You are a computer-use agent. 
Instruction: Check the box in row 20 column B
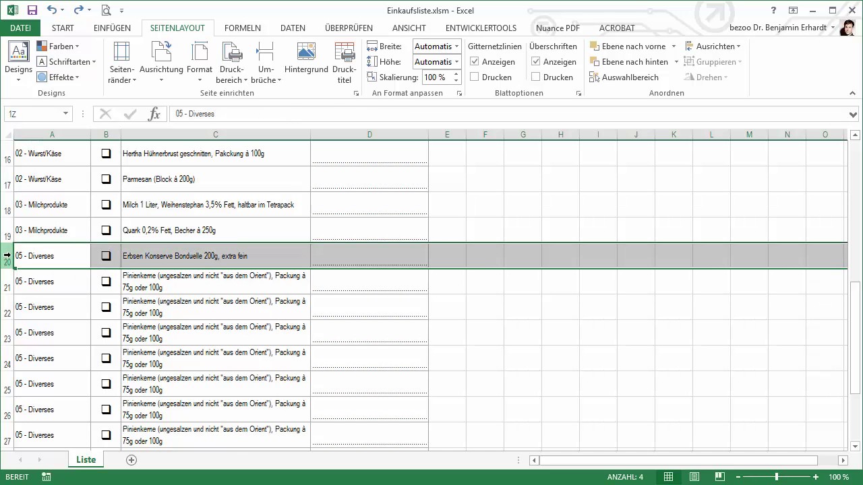[x=106, y=256]
